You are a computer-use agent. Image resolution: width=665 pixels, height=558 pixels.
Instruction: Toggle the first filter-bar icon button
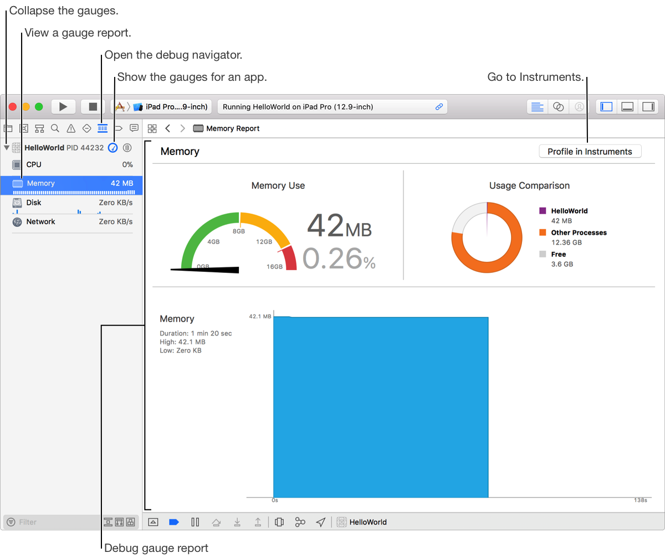[x=109, y=522]
